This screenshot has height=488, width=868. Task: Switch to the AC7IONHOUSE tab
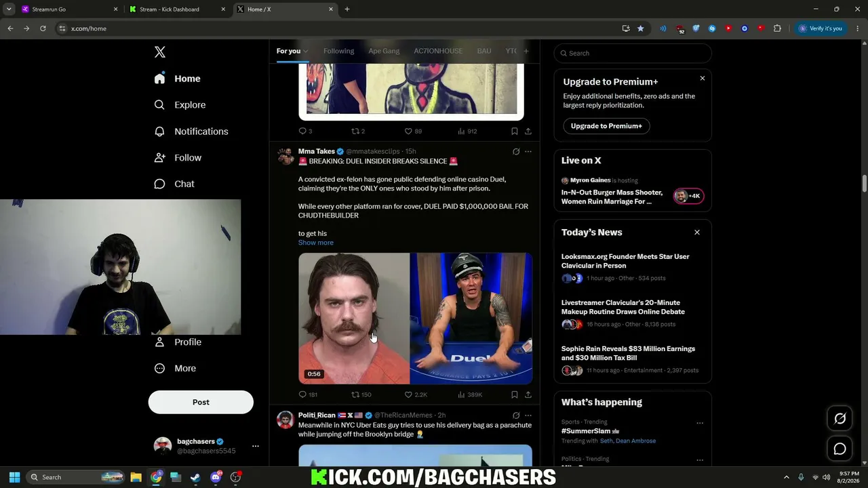(x=438, y=51)
